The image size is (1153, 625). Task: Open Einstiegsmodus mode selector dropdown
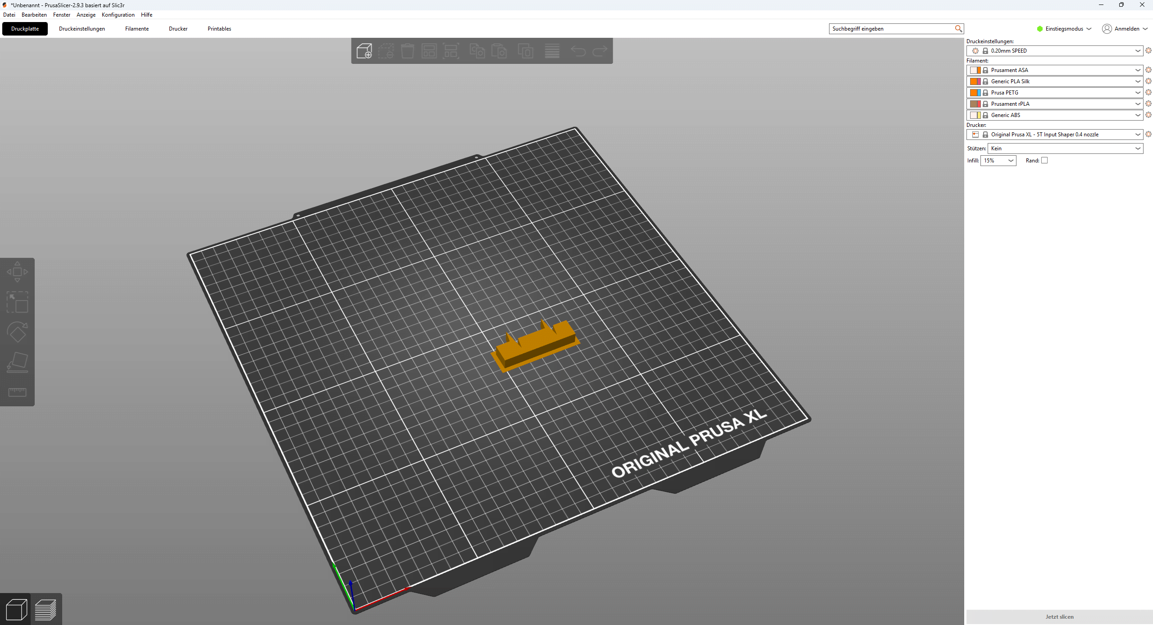point(1064,29)
